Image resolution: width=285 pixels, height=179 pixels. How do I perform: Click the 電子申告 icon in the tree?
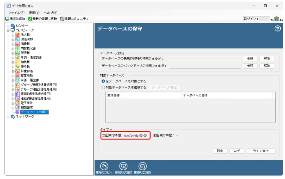point(17,103)
